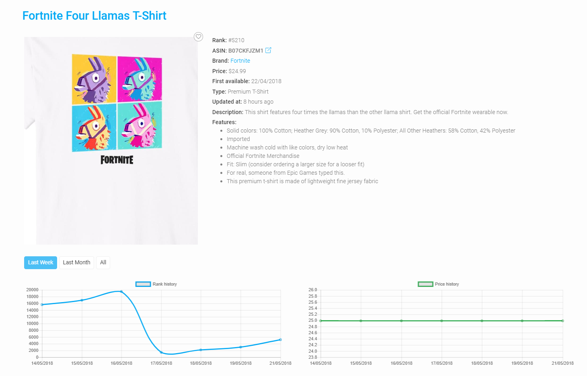This screenshot has height=376, width=587.
Task: Click the 16/05/2018 price data point
Action: pos(401,321)
